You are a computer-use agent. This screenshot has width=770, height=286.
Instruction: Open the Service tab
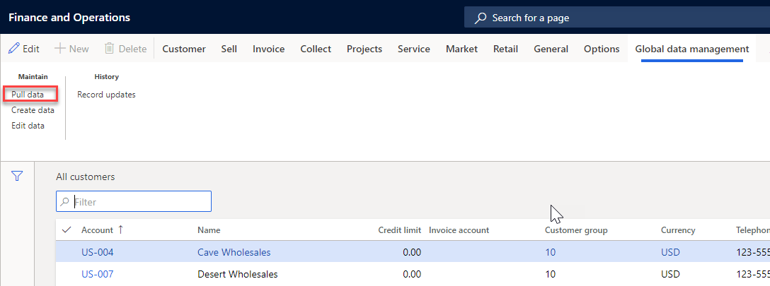pyautogui.click(x=414, y=49)
